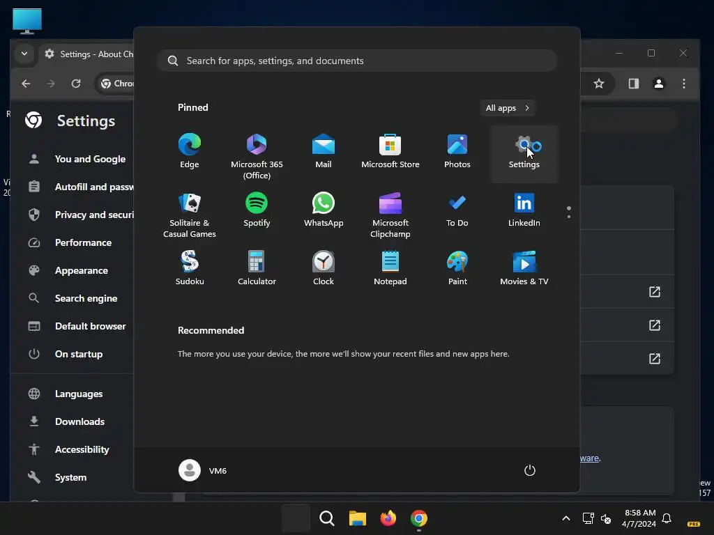
Task: Open the clock and date flyout
Action: [639, 518]
